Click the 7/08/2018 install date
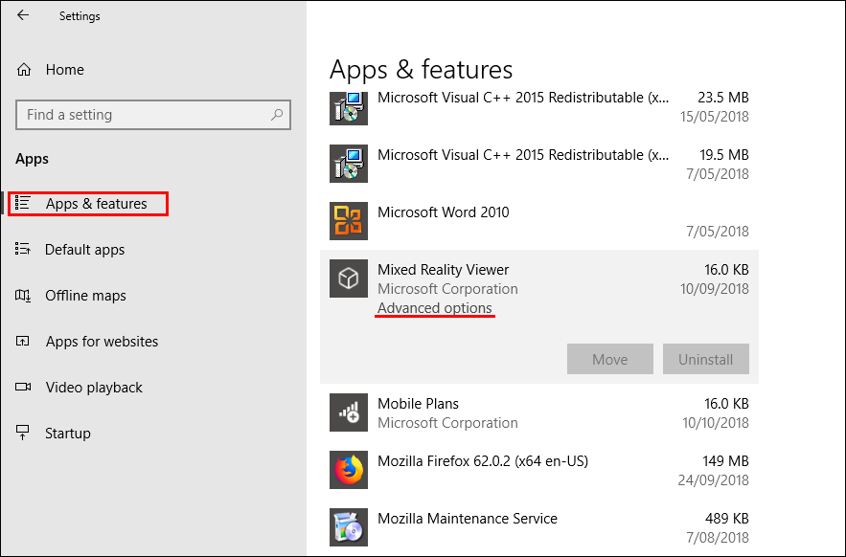 click(718, 538)
